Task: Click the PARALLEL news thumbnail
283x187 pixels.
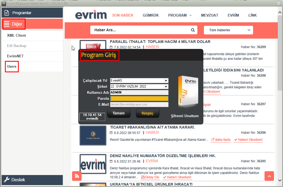Action: pyautogui.click(x=93, y=45)
